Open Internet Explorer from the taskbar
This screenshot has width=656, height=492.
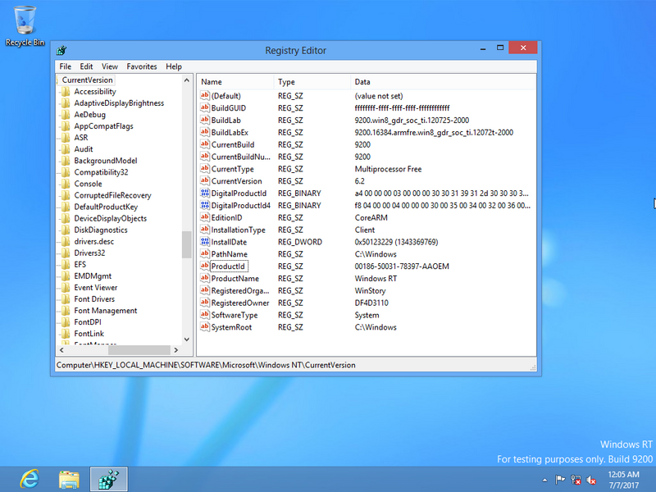coord(30,477)
